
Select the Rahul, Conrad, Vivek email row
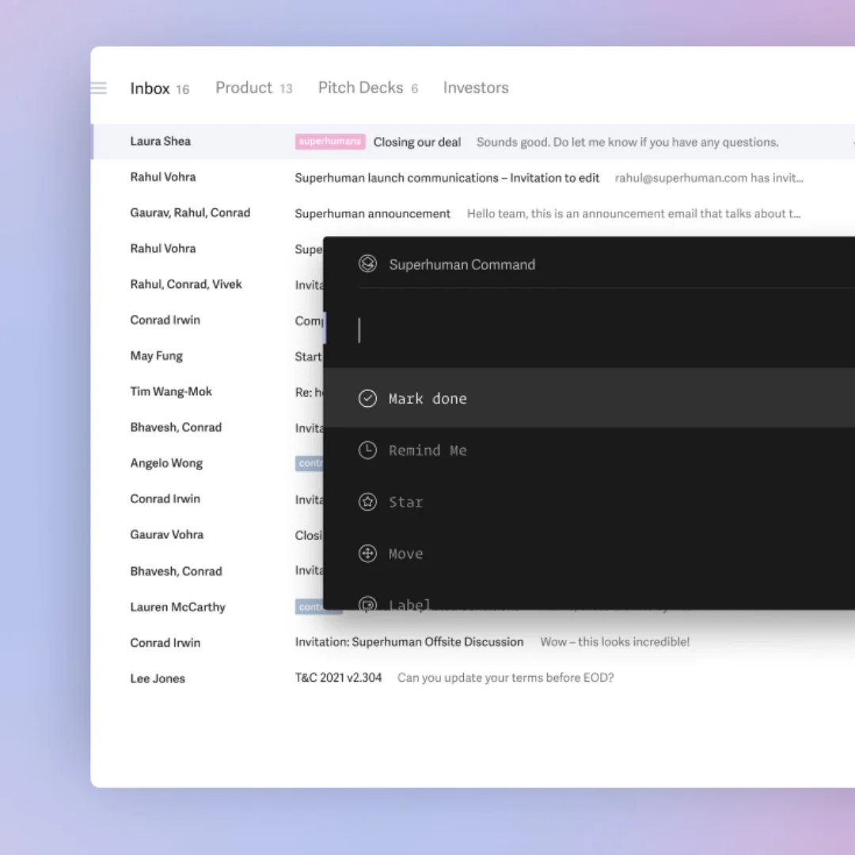click(207, 285)
